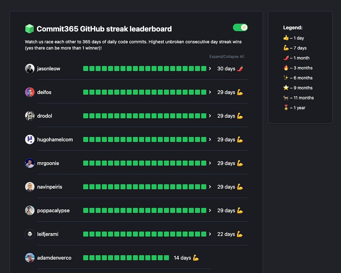Toggle the green light/dark mode switch
This screenshot has width=341, height=273.
(240, 28)
